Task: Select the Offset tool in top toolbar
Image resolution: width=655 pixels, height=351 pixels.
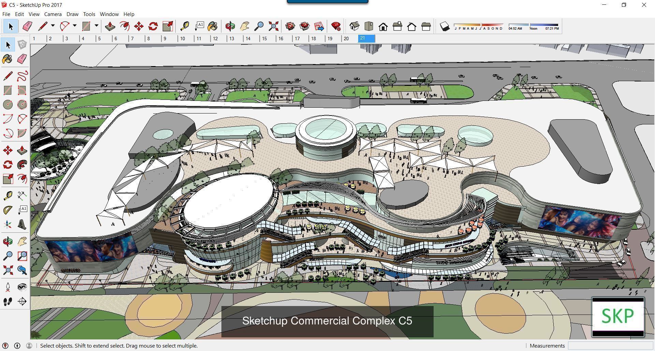Action: click(x=125, y=26)
